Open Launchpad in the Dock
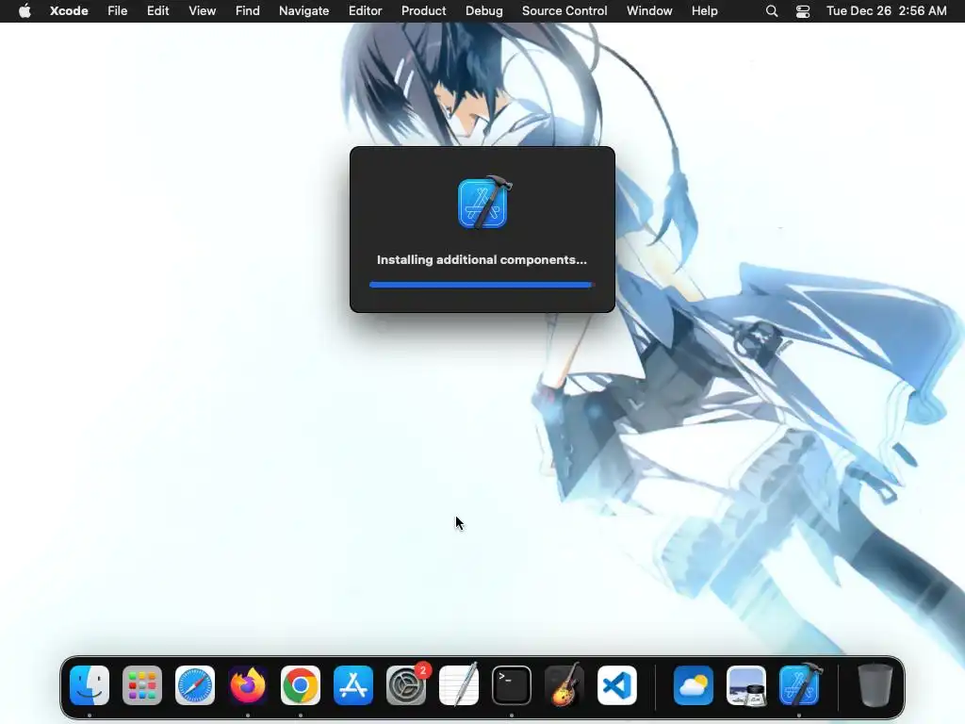The image size is (965, 724). (142, 685)
